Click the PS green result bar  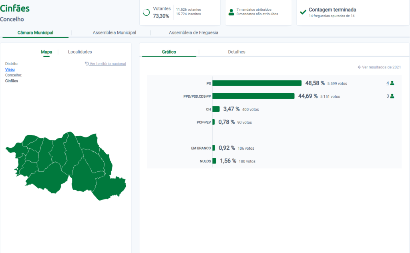tap(257, 83)
